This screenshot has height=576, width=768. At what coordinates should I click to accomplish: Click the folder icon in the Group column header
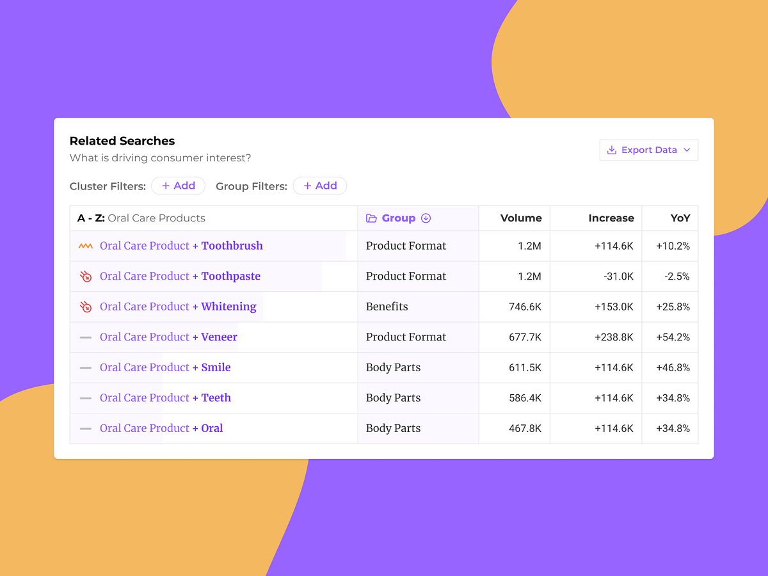tap(371, 218)
